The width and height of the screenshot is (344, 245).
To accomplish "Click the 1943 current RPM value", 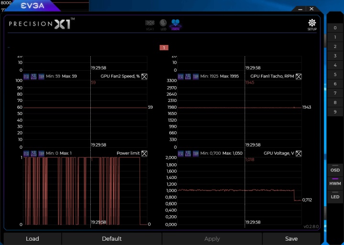I will point(307,107).
